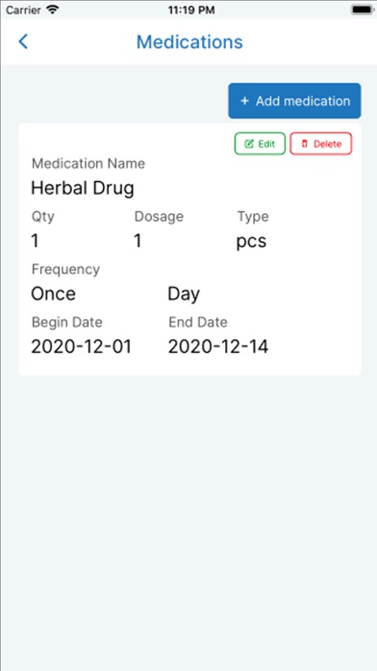The image size is (377, 671).
Task: Select the Medications page title
Action: point(189,42)
